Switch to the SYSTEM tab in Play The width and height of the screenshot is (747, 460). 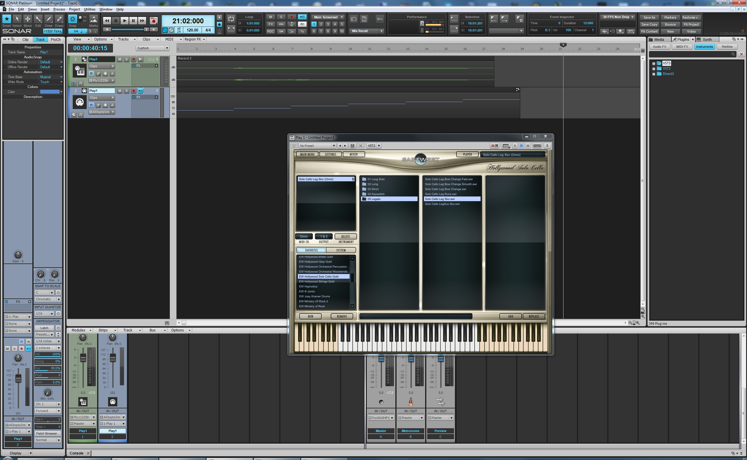tap(341, 250)
